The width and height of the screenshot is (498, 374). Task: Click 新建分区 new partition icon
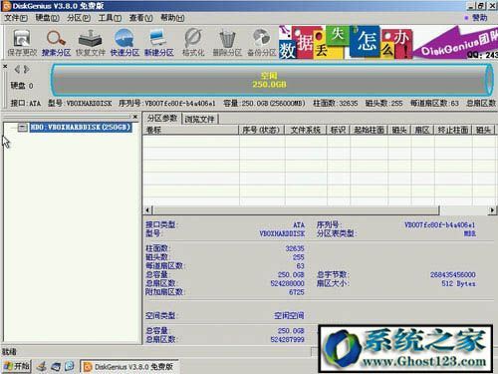coord(158,43)
